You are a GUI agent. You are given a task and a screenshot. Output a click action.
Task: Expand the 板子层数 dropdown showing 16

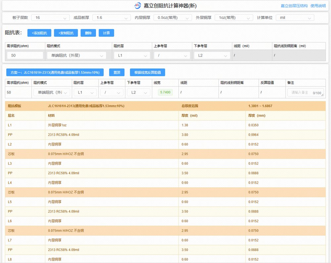pyautogui.click(x=50, y=18)
